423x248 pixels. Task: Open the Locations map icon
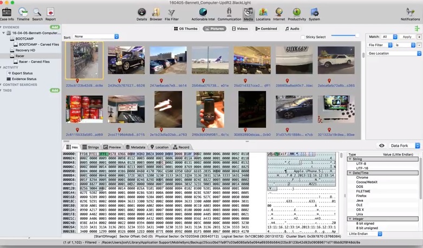[263, 11]
